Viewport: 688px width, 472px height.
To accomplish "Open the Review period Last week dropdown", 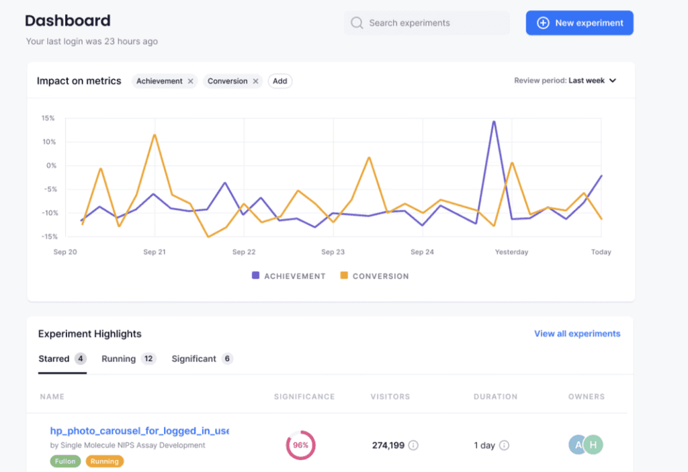I will tap(565, 81).
